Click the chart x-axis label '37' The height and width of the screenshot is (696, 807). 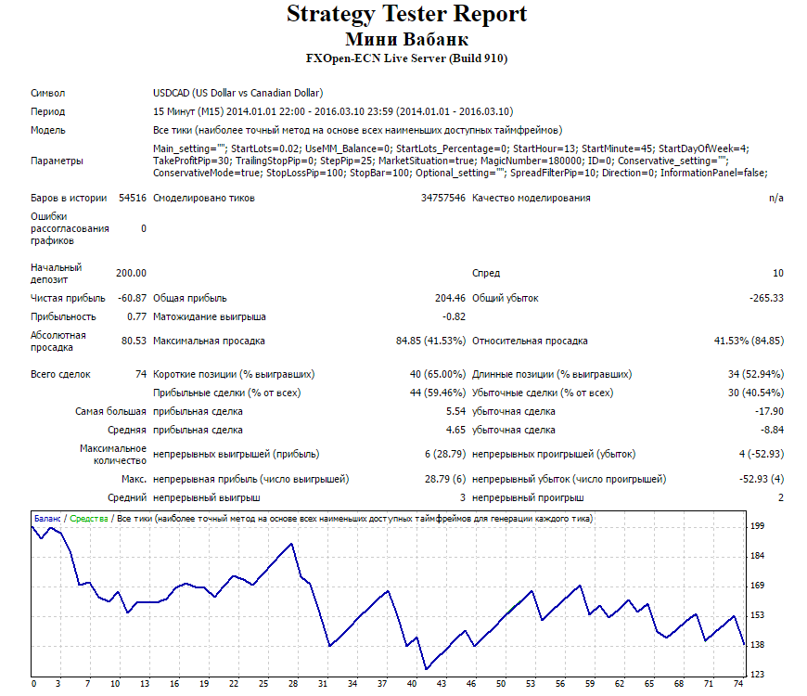[x=382, y=684]
